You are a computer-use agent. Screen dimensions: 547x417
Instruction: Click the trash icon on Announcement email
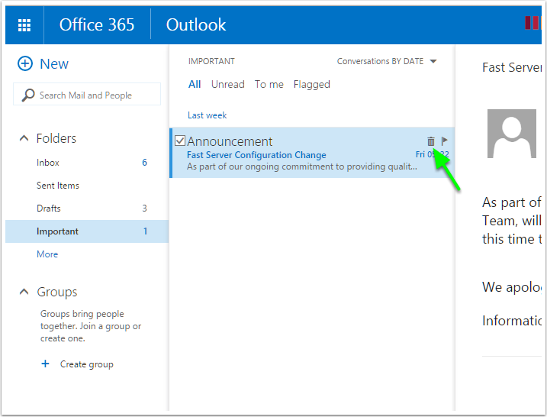click(431, 141)
